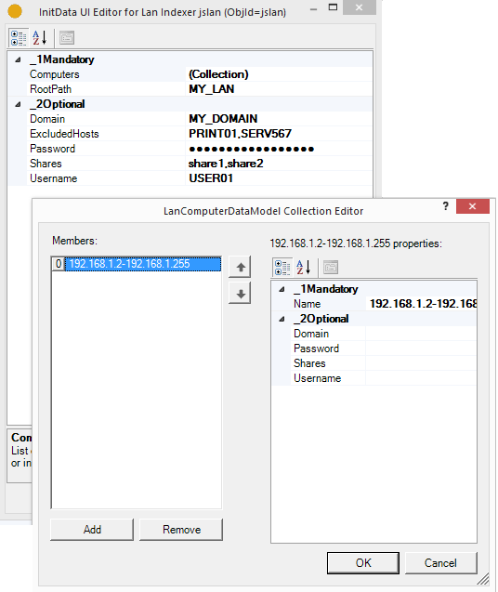
Task: Collapse _2Optional category in main editor
Action: (18, 104)
